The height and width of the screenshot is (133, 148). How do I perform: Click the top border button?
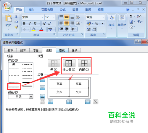(x=43, y=79)
